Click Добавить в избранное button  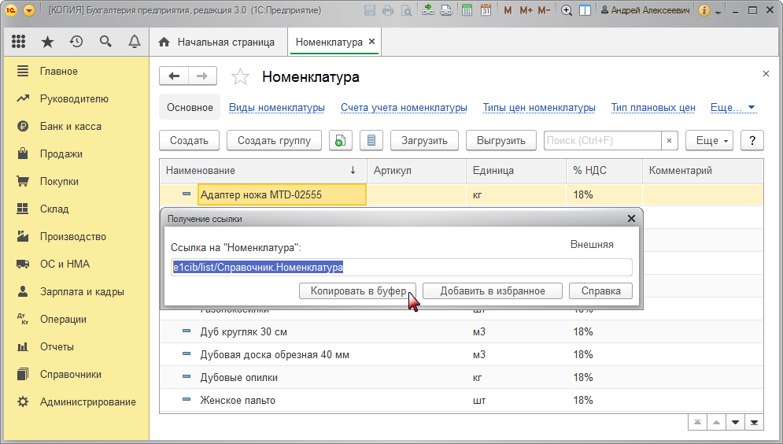click(493, 290)
